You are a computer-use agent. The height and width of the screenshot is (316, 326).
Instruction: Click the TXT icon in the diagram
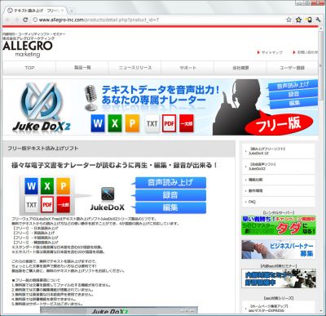point(31,204)
